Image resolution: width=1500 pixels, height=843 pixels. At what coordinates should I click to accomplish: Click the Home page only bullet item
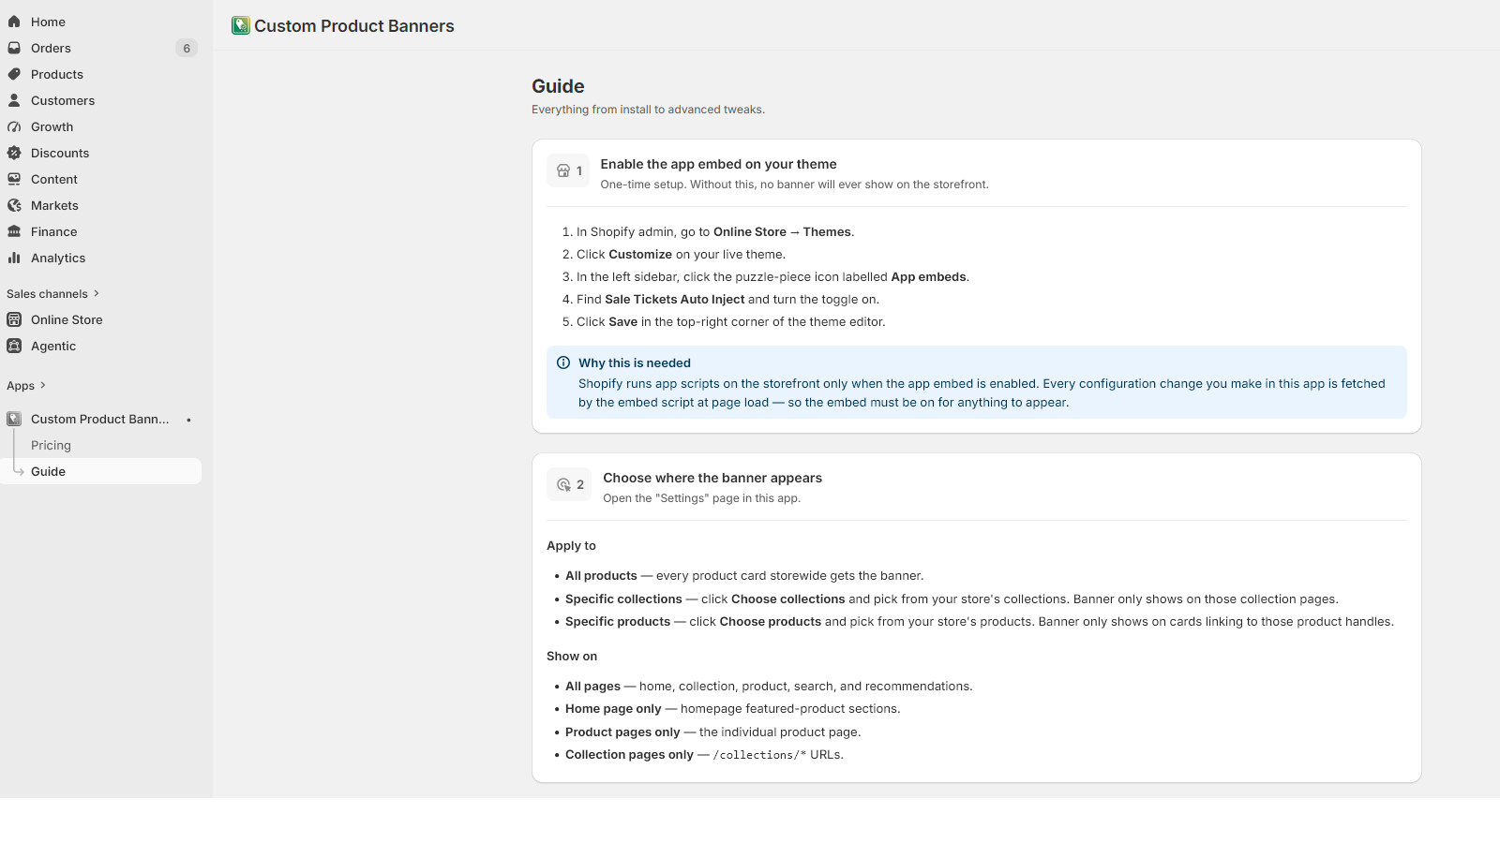pos(732,709)
